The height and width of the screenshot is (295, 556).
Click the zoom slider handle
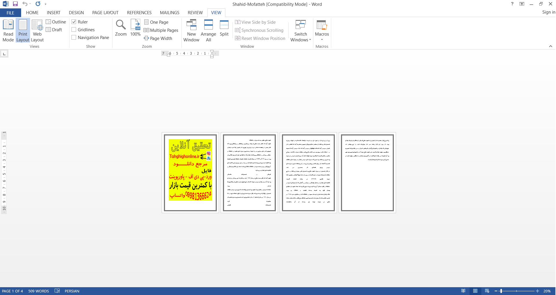(501, 291)
